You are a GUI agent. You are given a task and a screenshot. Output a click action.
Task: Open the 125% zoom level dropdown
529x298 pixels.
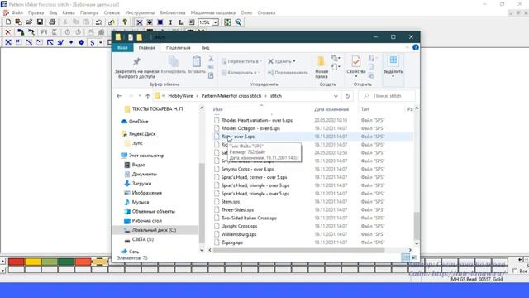(x=215, y=22)
